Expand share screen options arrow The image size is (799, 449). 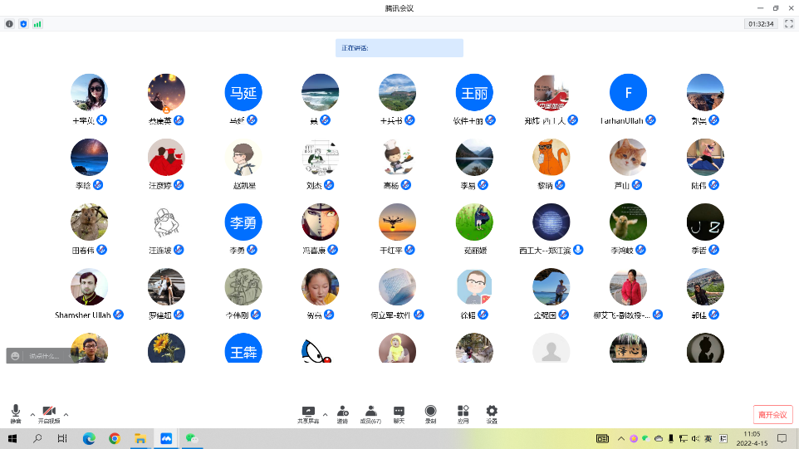(x=325, y=413)
